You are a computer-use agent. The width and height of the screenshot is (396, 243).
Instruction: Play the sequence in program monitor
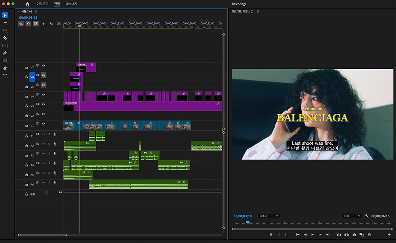pos(312,235)
